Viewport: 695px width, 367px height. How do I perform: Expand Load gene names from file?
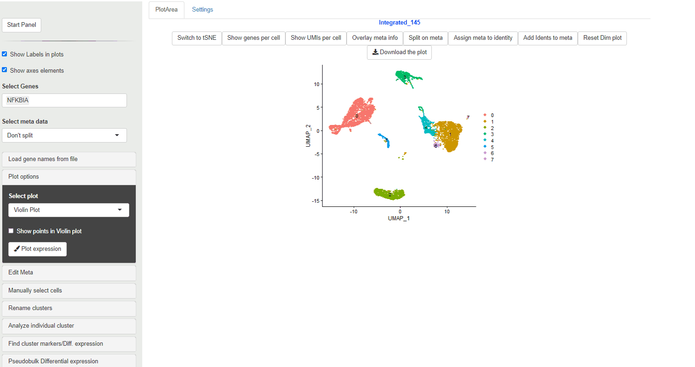[69, 159]
